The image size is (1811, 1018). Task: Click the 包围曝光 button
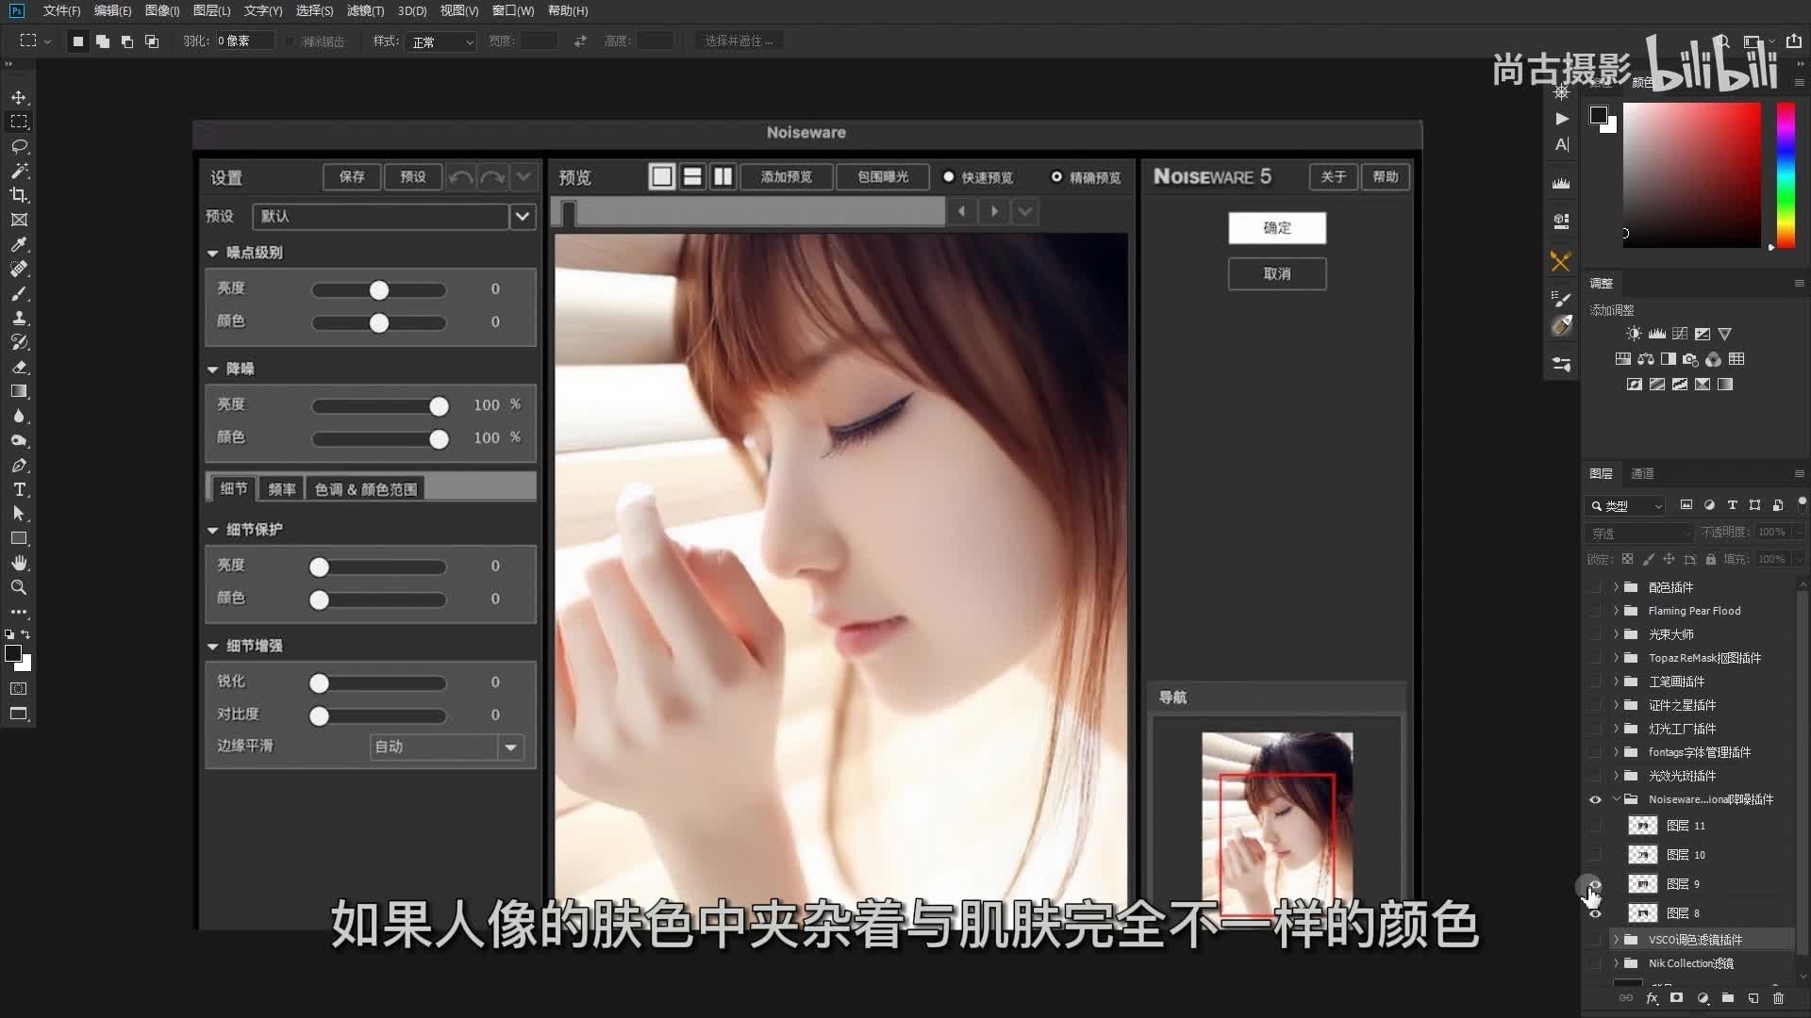[882, 177]
